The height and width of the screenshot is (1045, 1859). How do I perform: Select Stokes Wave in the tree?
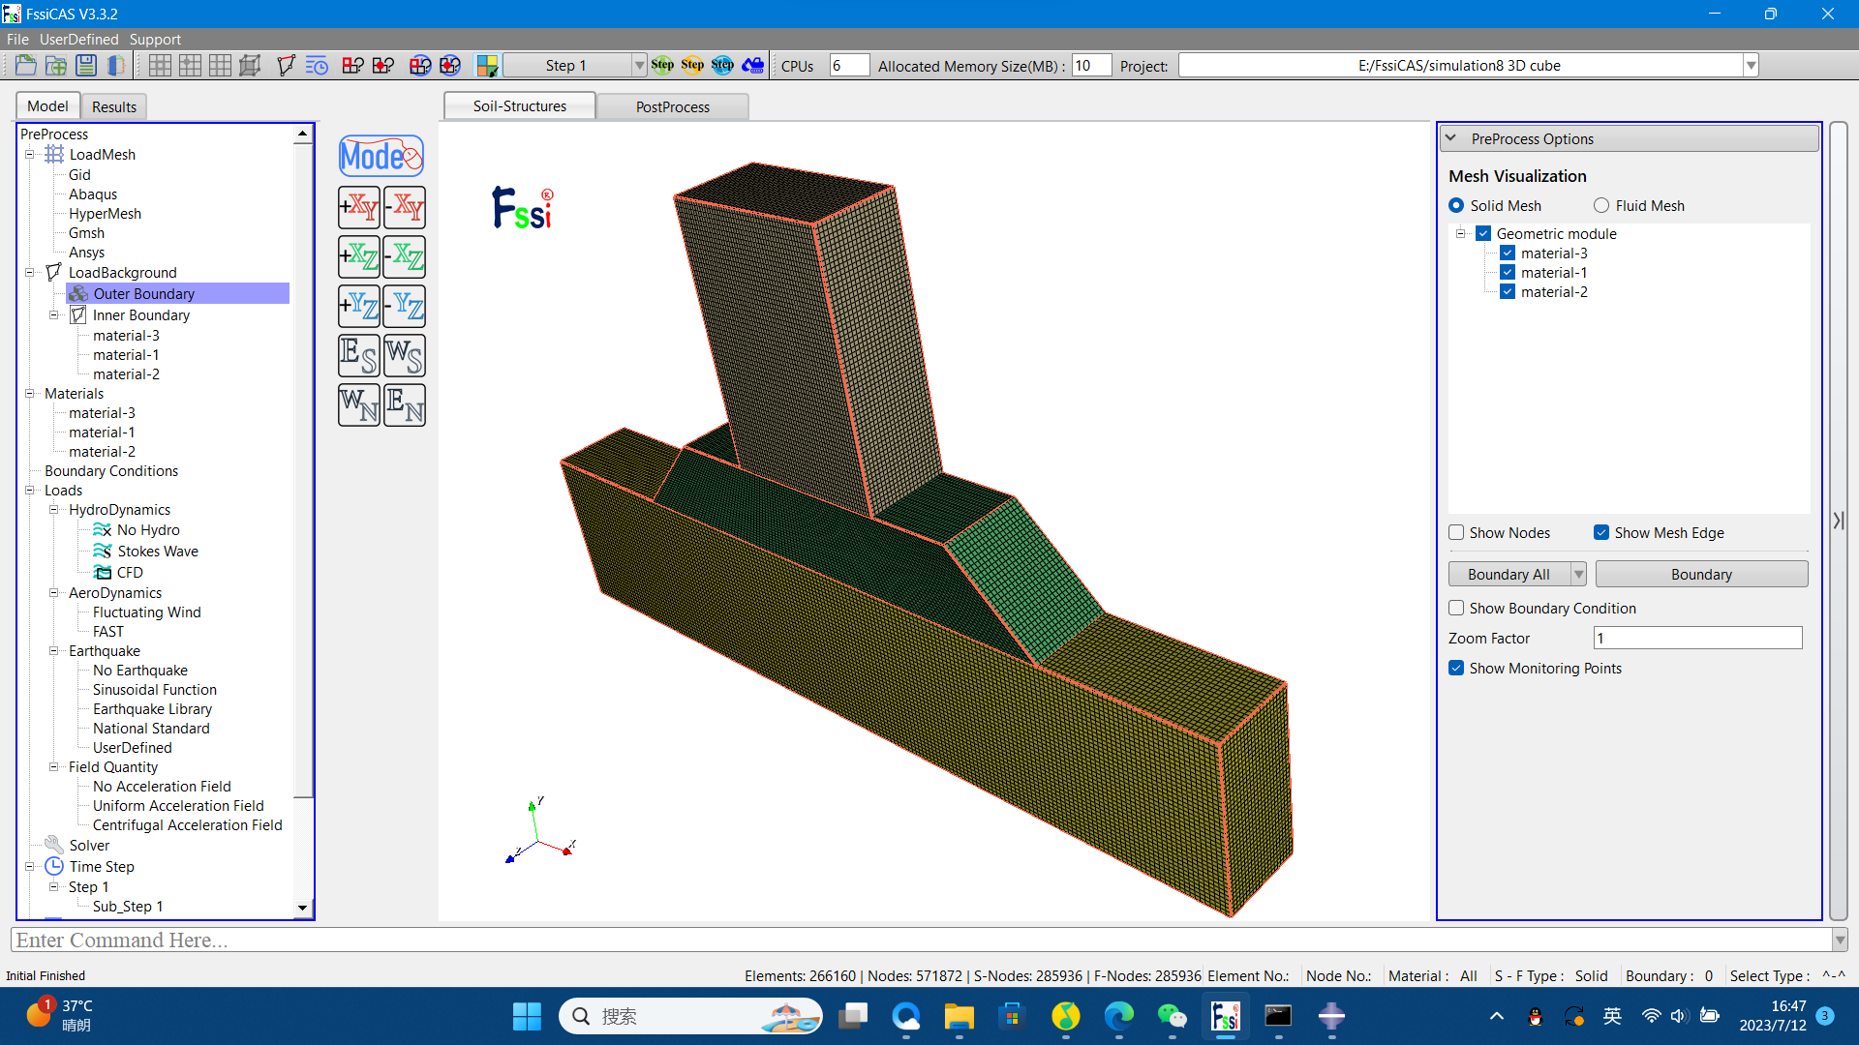[x=158, y=551]
